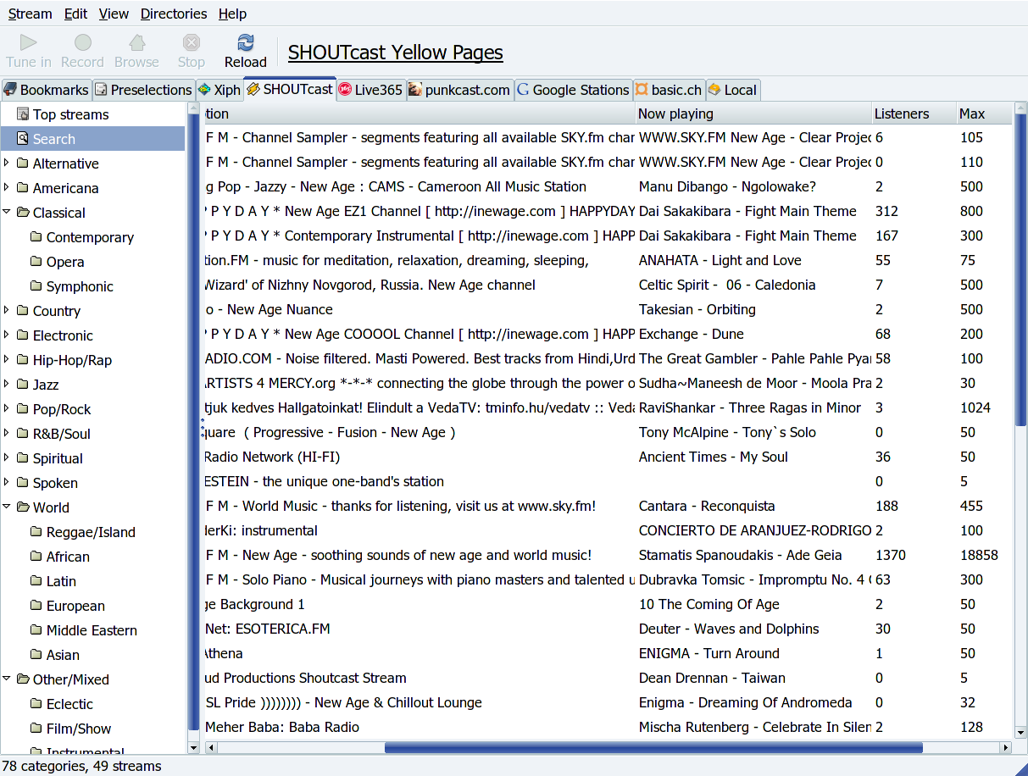Screen dimensions: 1028x776
Task: Switch to the Local tab
Action: click(x=732, y=90)
